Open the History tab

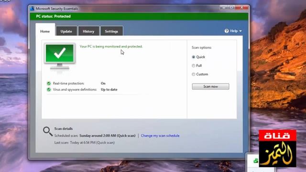click(88, 31)
